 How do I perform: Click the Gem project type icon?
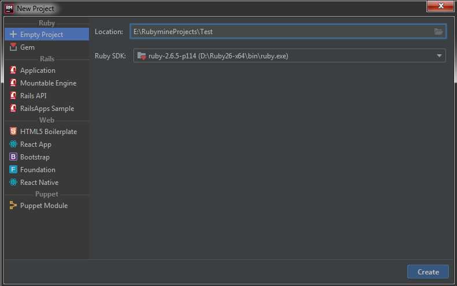pos(13,47)
